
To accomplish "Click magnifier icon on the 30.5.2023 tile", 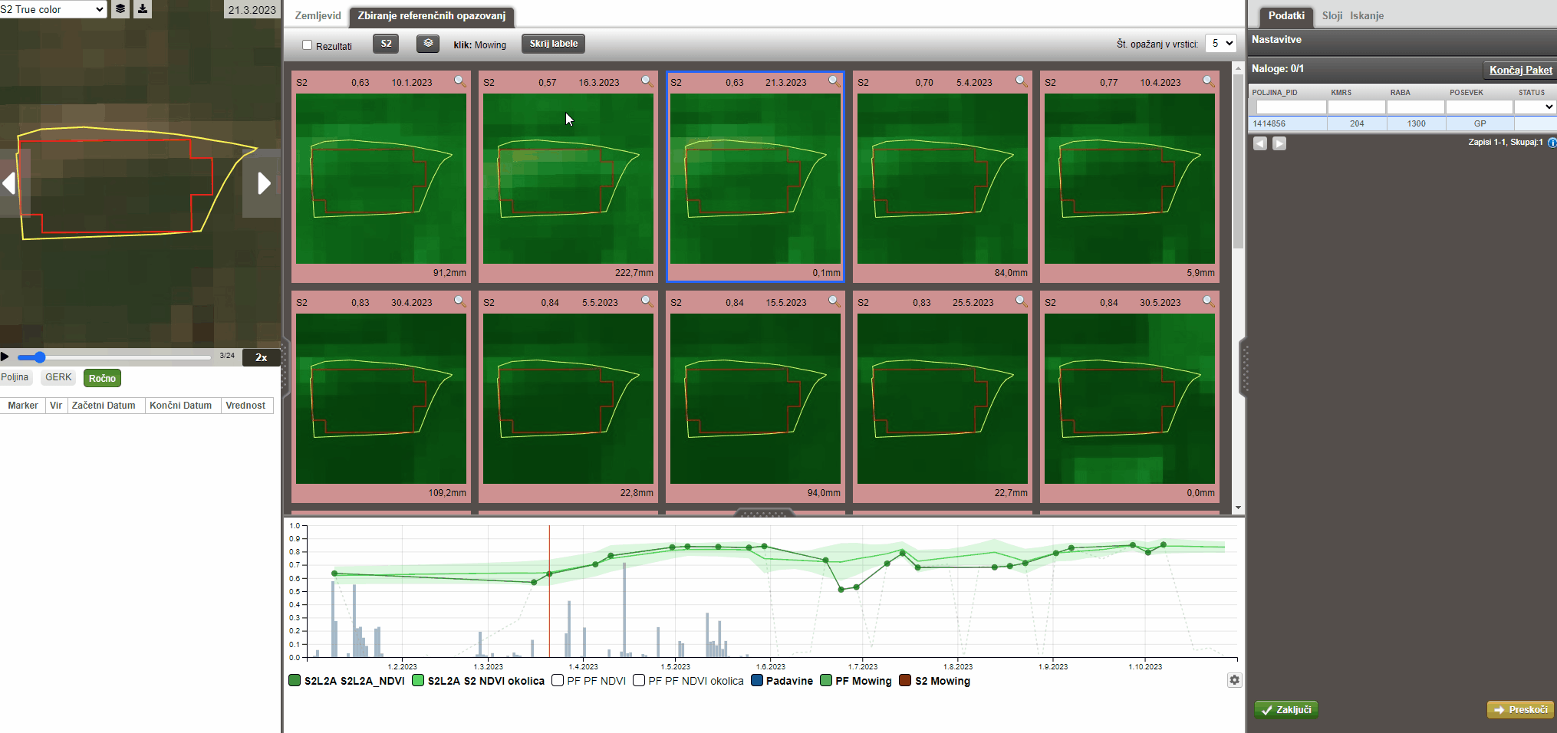I will click(x=1208, y=301).
